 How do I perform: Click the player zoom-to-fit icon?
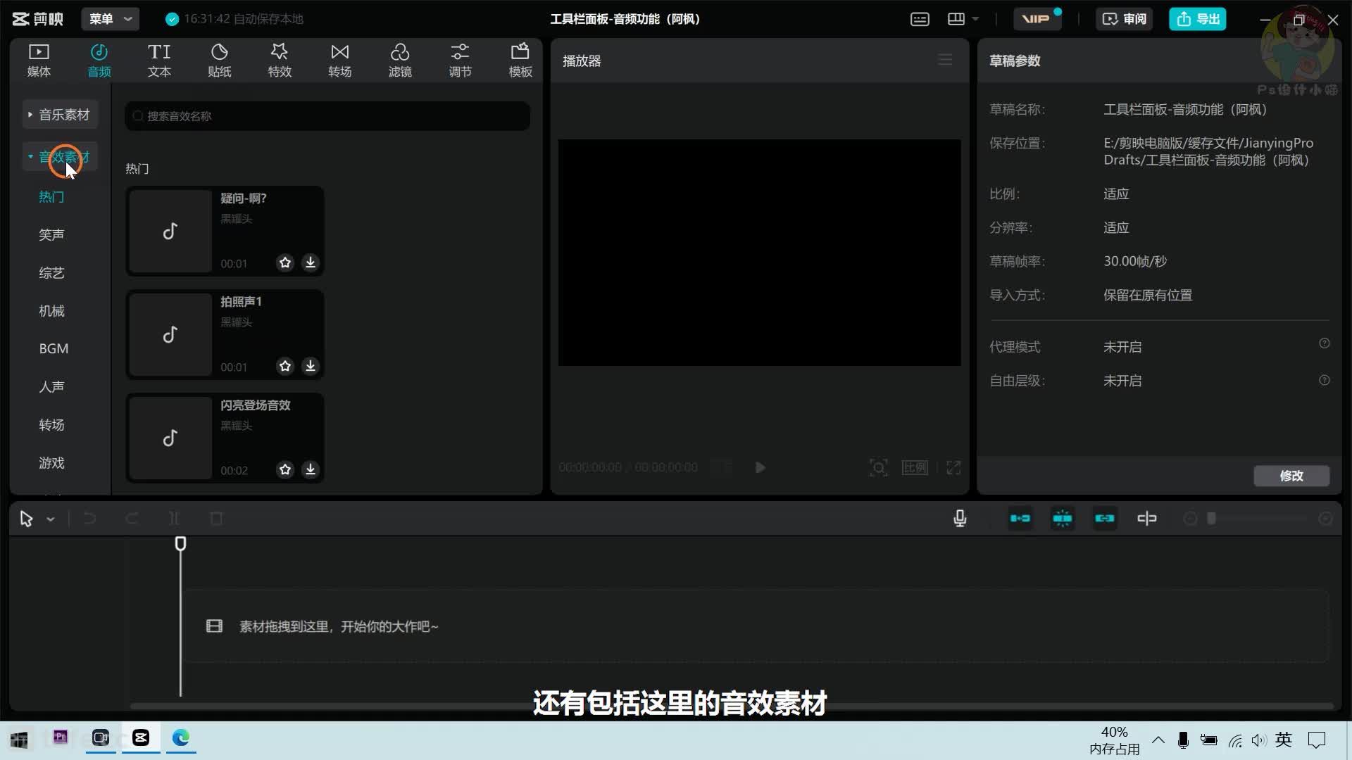click(878, 467)
